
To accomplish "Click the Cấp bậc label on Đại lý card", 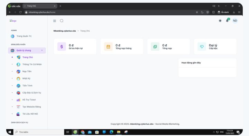I will [213, 49].
